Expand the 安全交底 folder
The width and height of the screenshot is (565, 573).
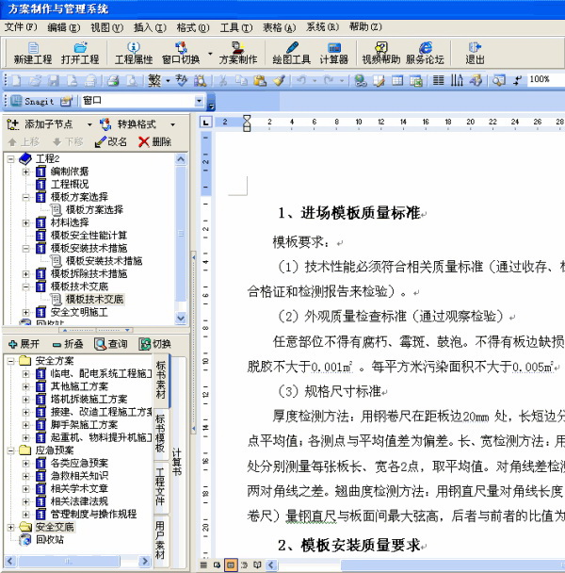[11, 528]
